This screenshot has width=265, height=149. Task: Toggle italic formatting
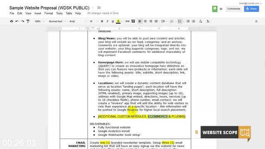pos(107,21)
